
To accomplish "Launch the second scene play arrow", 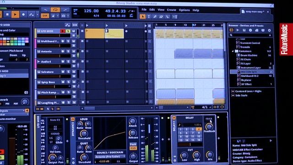I will (107, 25).
